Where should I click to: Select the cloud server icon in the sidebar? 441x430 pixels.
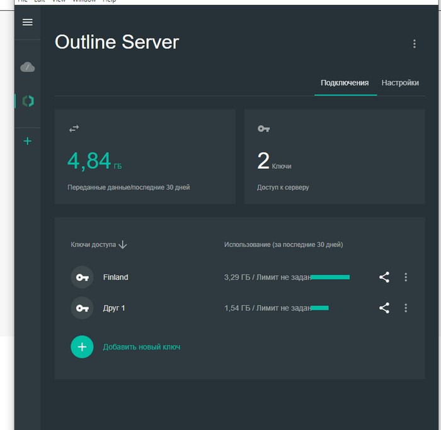pos(27,67)
